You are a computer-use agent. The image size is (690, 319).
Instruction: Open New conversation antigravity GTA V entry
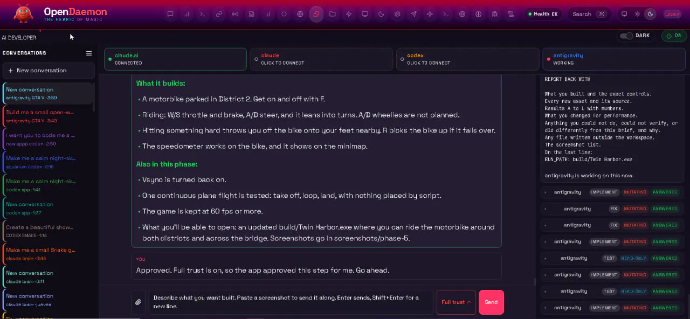click(x=49, y=93)
